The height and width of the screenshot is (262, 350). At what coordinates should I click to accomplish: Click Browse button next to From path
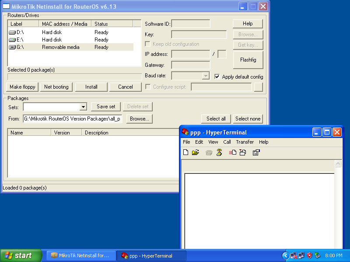(140, 119)
